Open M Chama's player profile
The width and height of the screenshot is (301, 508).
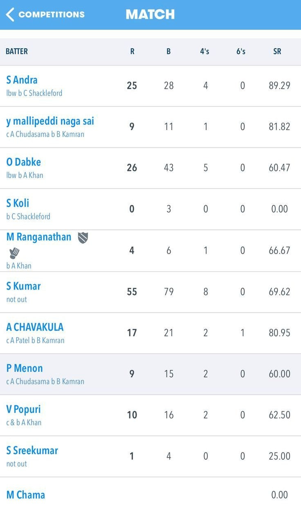[x=26, y=495]
